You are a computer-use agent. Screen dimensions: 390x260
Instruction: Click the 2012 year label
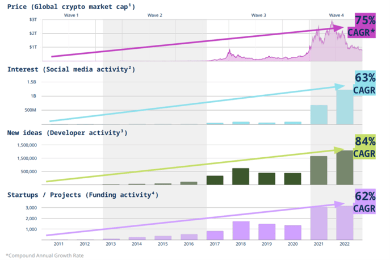85,244
